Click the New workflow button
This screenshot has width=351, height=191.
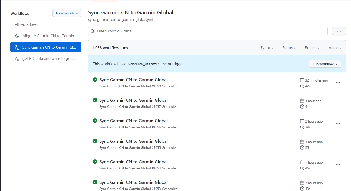[x=67, y=13]
